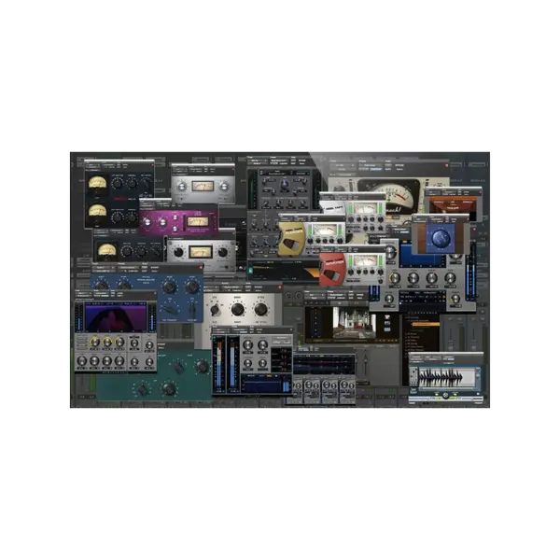Viewport: 560px width, 560px height.
Task: Adjust right black knob on the lower silver compressor
Action: pos(222,252)
